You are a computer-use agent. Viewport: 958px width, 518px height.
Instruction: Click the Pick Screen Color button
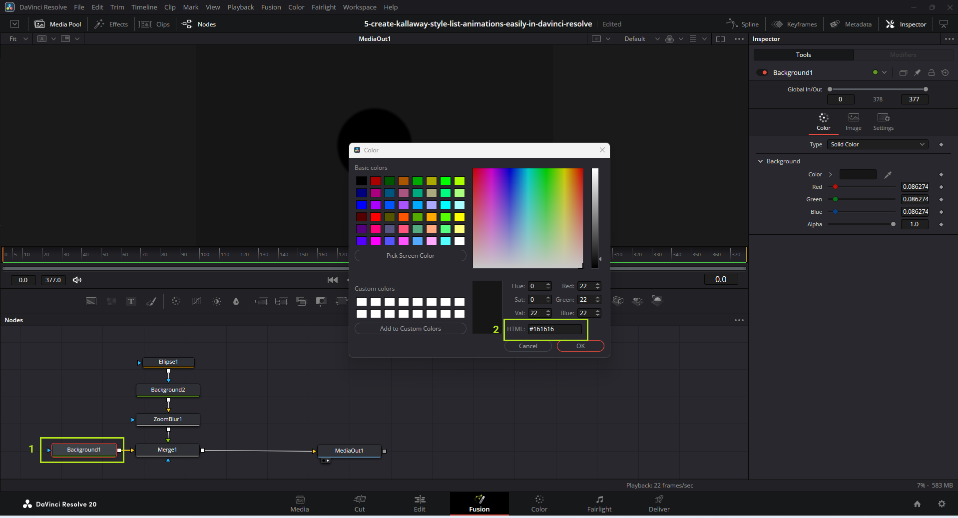410,256
